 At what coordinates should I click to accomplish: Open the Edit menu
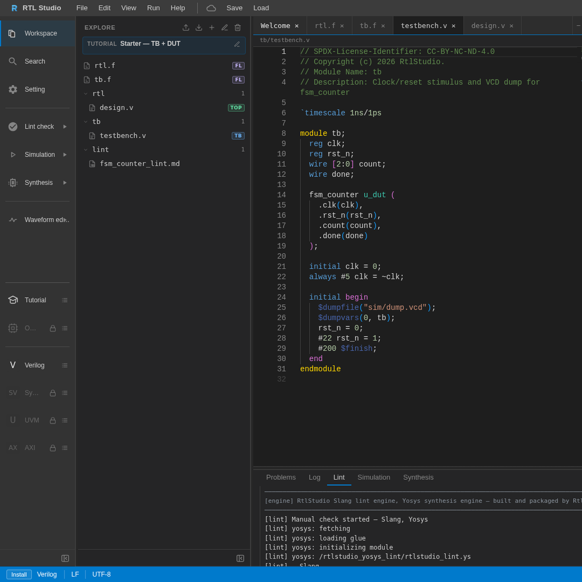tap(105, 8)
